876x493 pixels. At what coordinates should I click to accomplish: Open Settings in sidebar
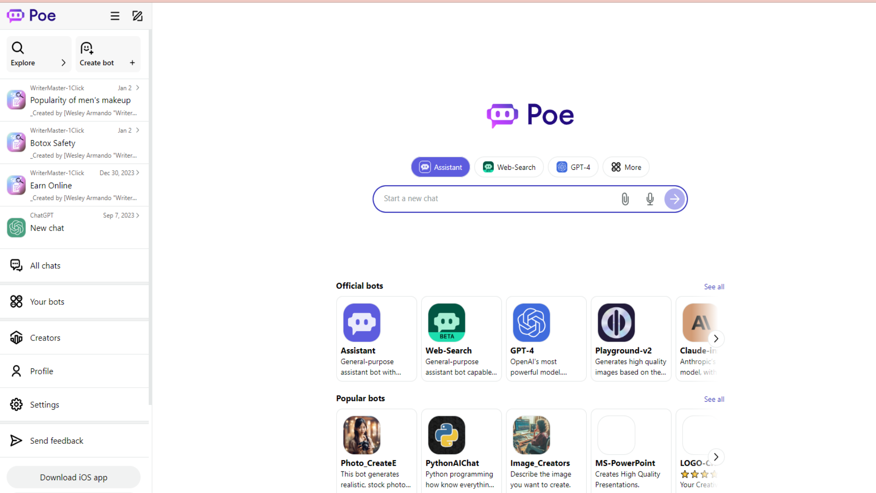click(x=44, y=405)
